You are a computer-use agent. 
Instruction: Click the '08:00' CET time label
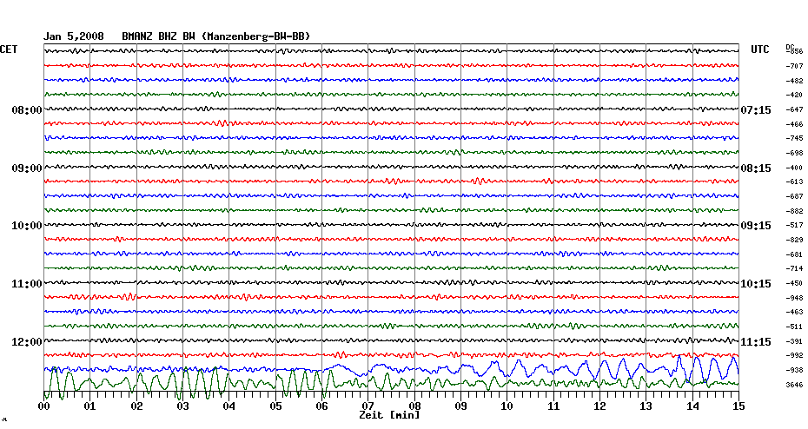[x=27, y=110]
